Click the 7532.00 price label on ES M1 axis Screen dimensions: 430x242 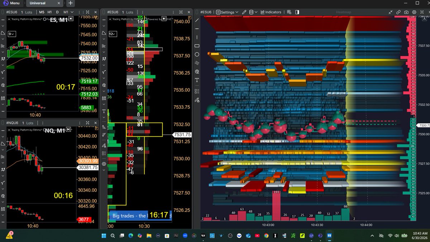89,58
